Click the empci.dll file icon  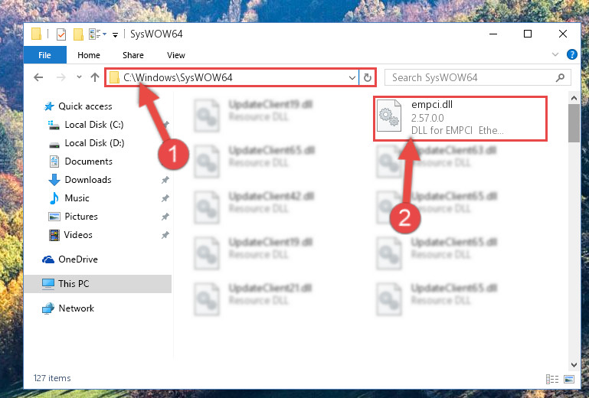[x=389, y=116]
